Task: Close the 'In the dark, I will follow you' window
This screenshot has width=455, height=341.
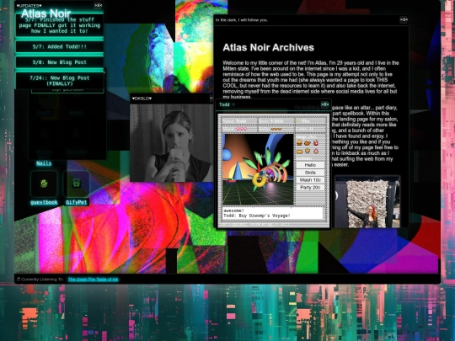Action: click(x=404, y=19)
